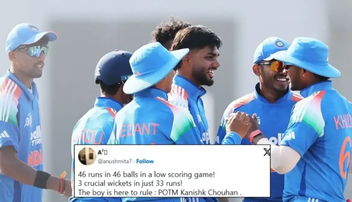The width and height of the screenshot is (352, 202).
Task: Click the tweet line about 46 runs
Action: coord(146,175)
